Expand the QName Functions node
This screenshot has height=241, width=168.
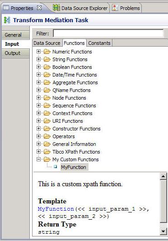39,90
